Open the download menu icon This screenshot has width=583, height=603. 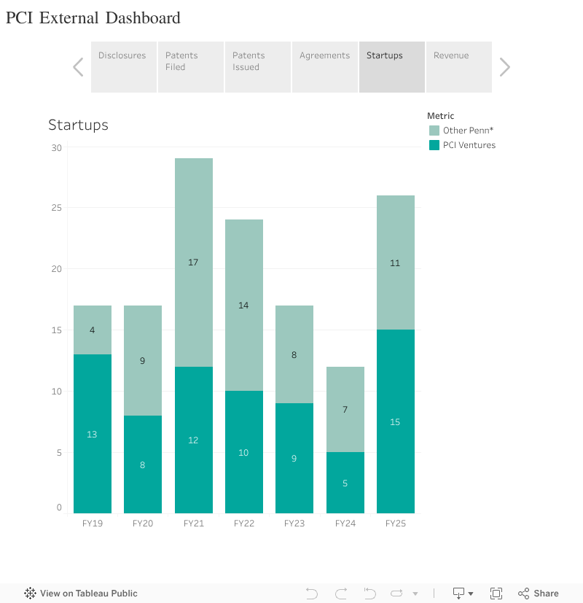[463, 594]
